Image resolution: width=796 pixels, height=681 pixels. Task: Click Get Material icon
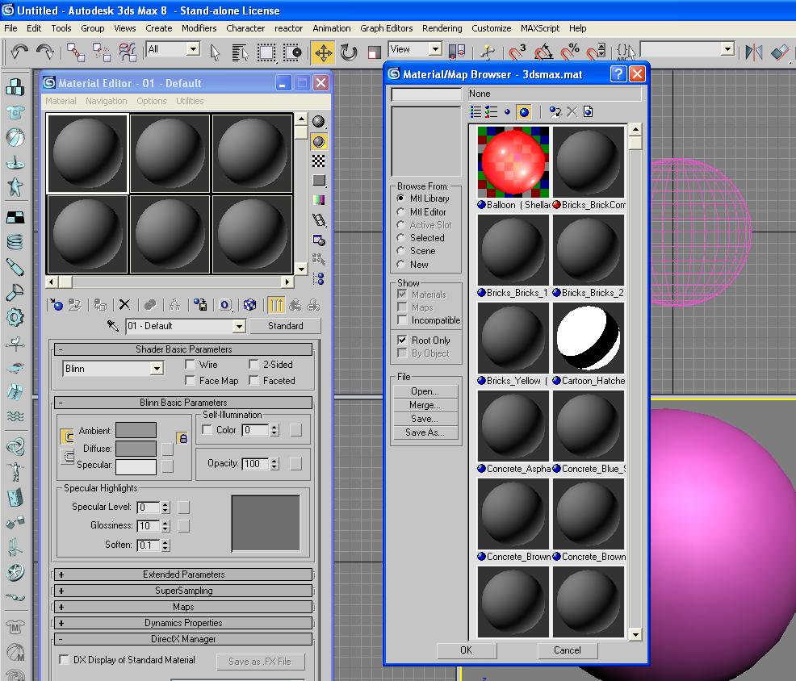tap(56, 304)
